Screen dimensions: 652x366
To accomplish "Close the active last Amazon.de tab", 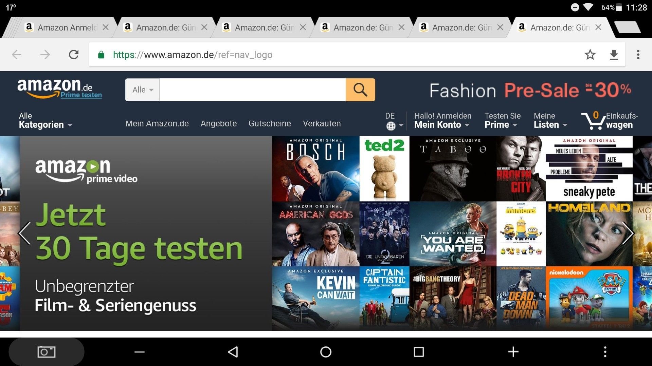I will click(598, 27).
